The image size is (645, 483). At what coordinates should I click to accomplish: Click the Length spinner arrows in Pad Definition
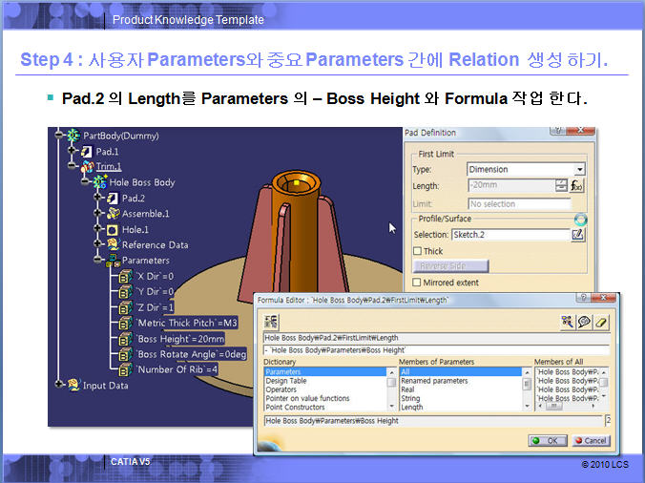(x=561, y=186)
